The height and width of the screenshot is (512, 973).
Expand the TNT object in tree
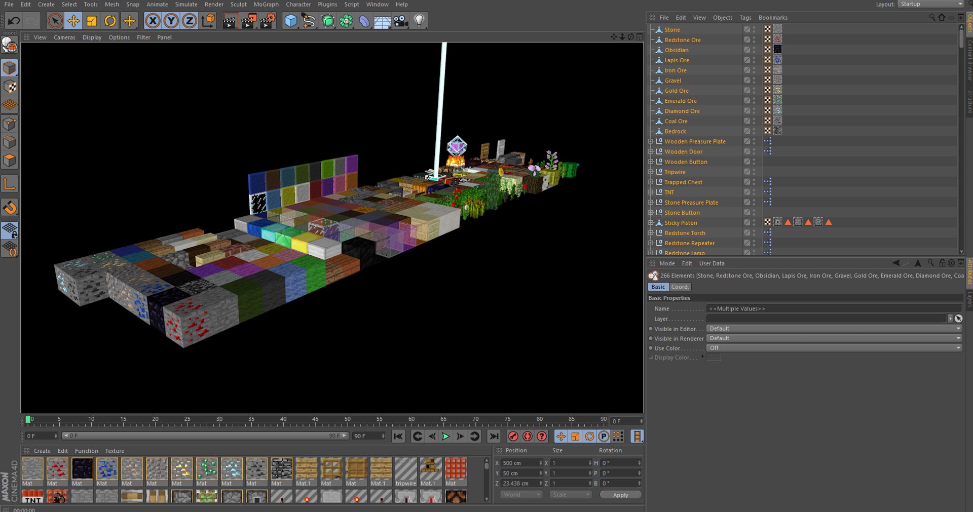[651, 192]
